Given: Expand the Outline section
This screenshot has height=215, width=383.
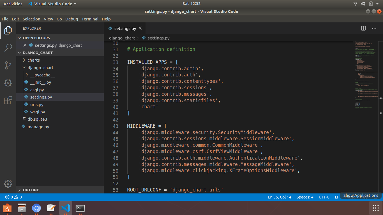Looking at the screenshot, I should point(31,190).
